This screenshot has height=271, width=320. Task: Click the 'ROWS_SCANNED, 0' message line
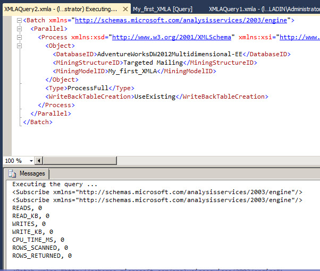[40, 248]
